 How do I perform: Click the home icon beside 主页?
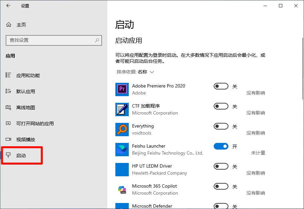coord(9,25)
